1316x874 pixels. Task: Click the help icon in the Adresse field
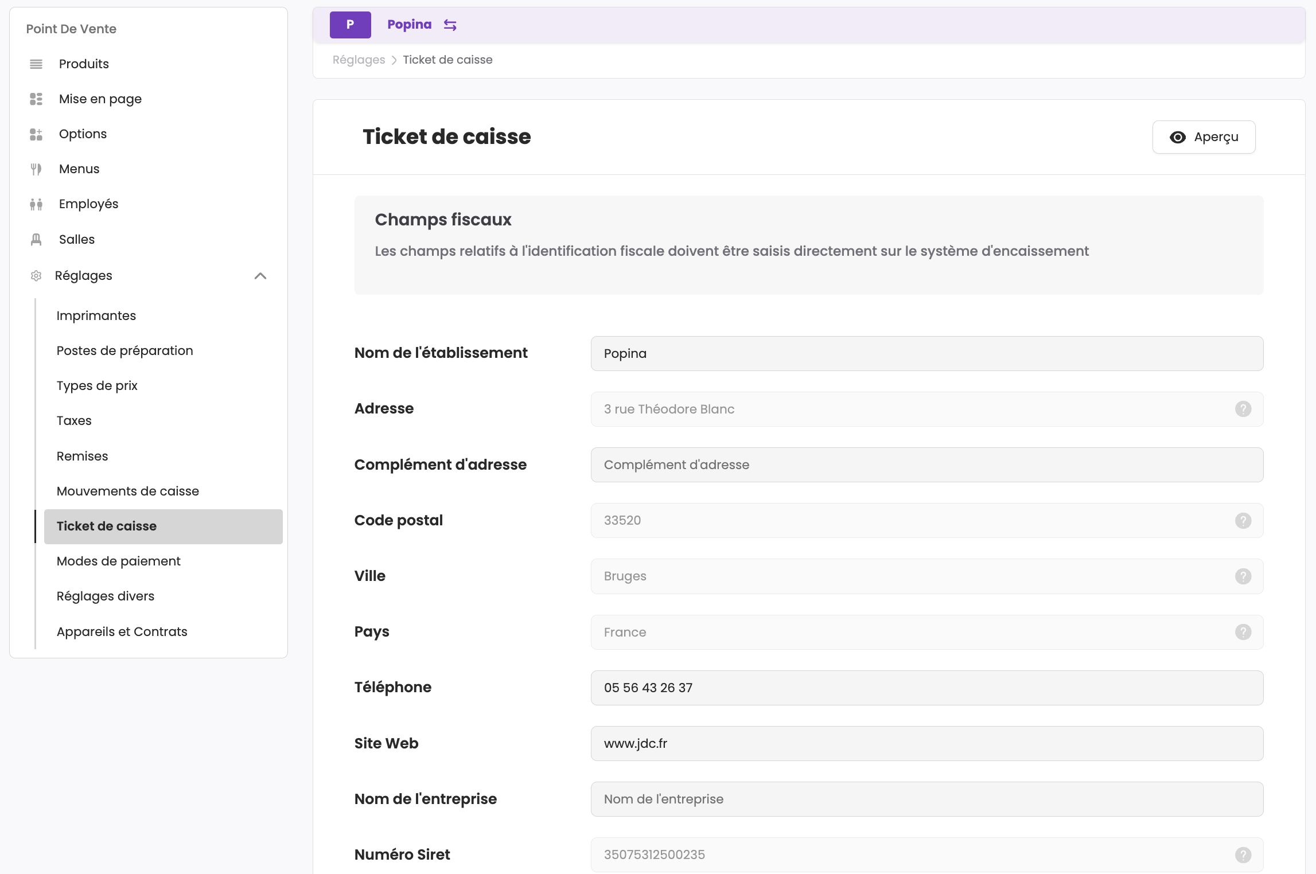(1243, 409)
